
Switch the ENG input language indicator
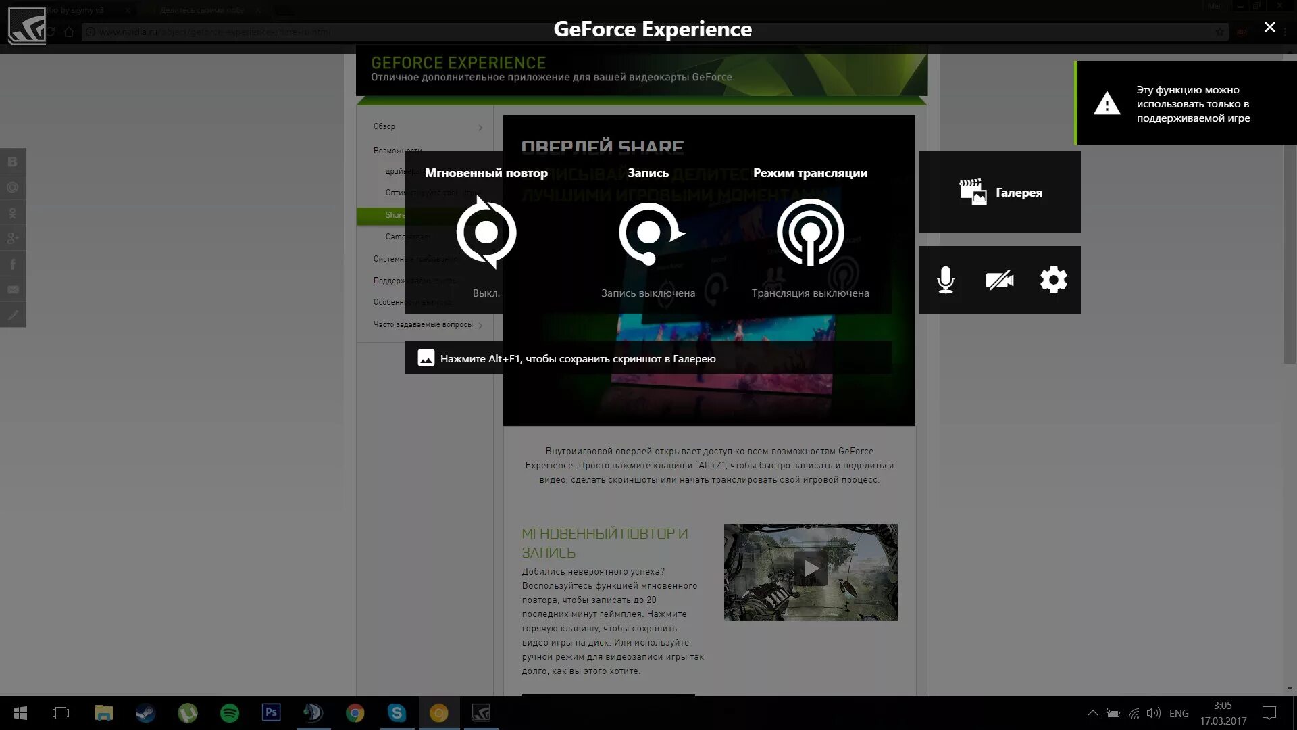1179,713
